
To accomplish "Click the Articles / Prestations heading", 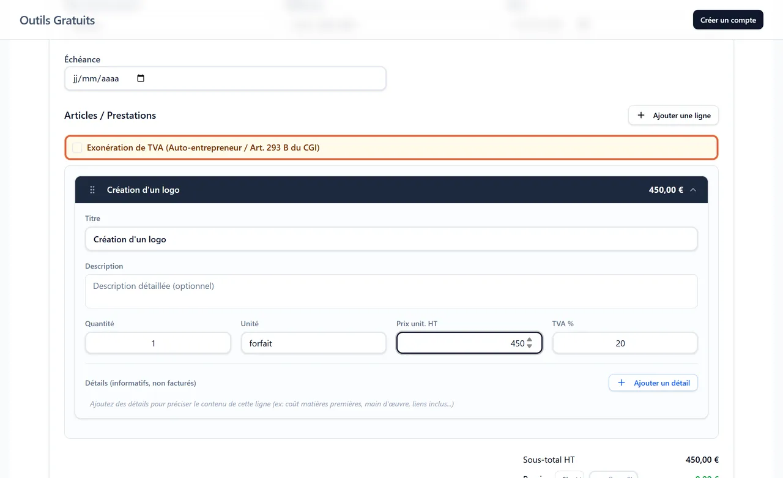I will [110, 115].
